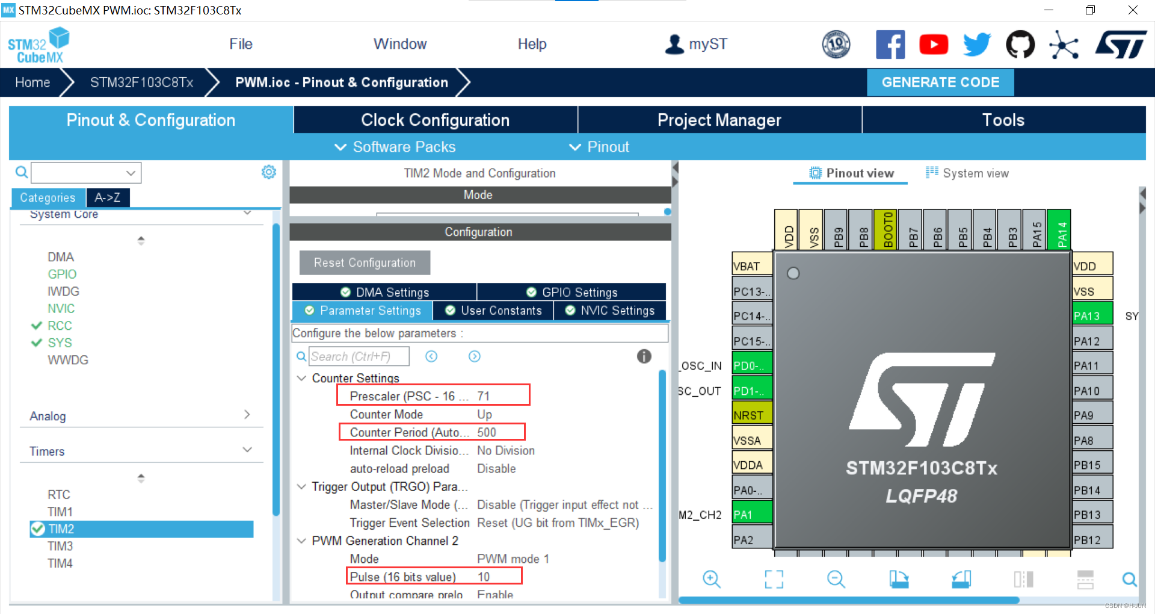Open the YouTube icon link
Viewport: 1155px width, 614px height.
click(934, 45)
